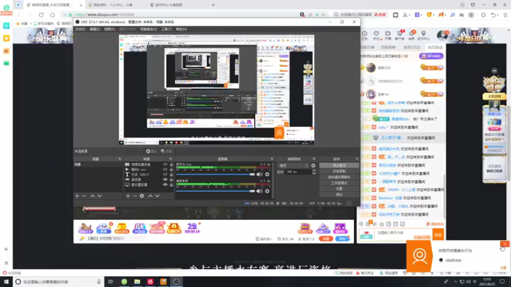511x287 pixels.
Task: Move scene up arrow
Action: tap(93, 196)
